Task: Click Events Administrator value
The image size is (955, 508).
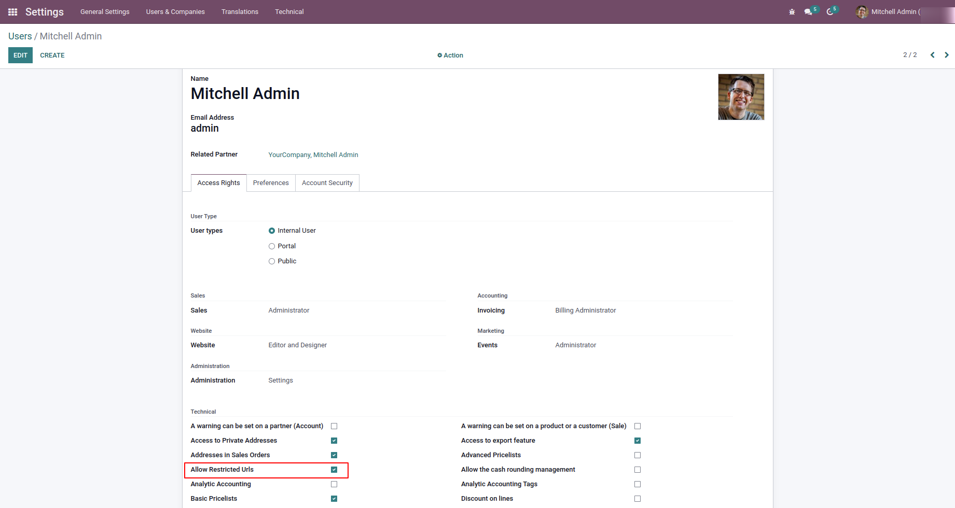Action: 576,345
